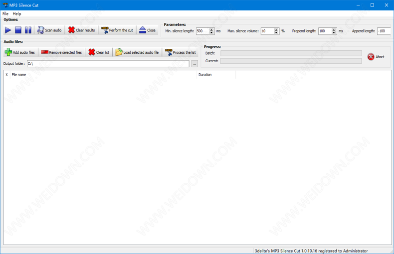Screen dimensions: 394x254
Task: Abort the current processing
Action: click(x=376, y=57)
